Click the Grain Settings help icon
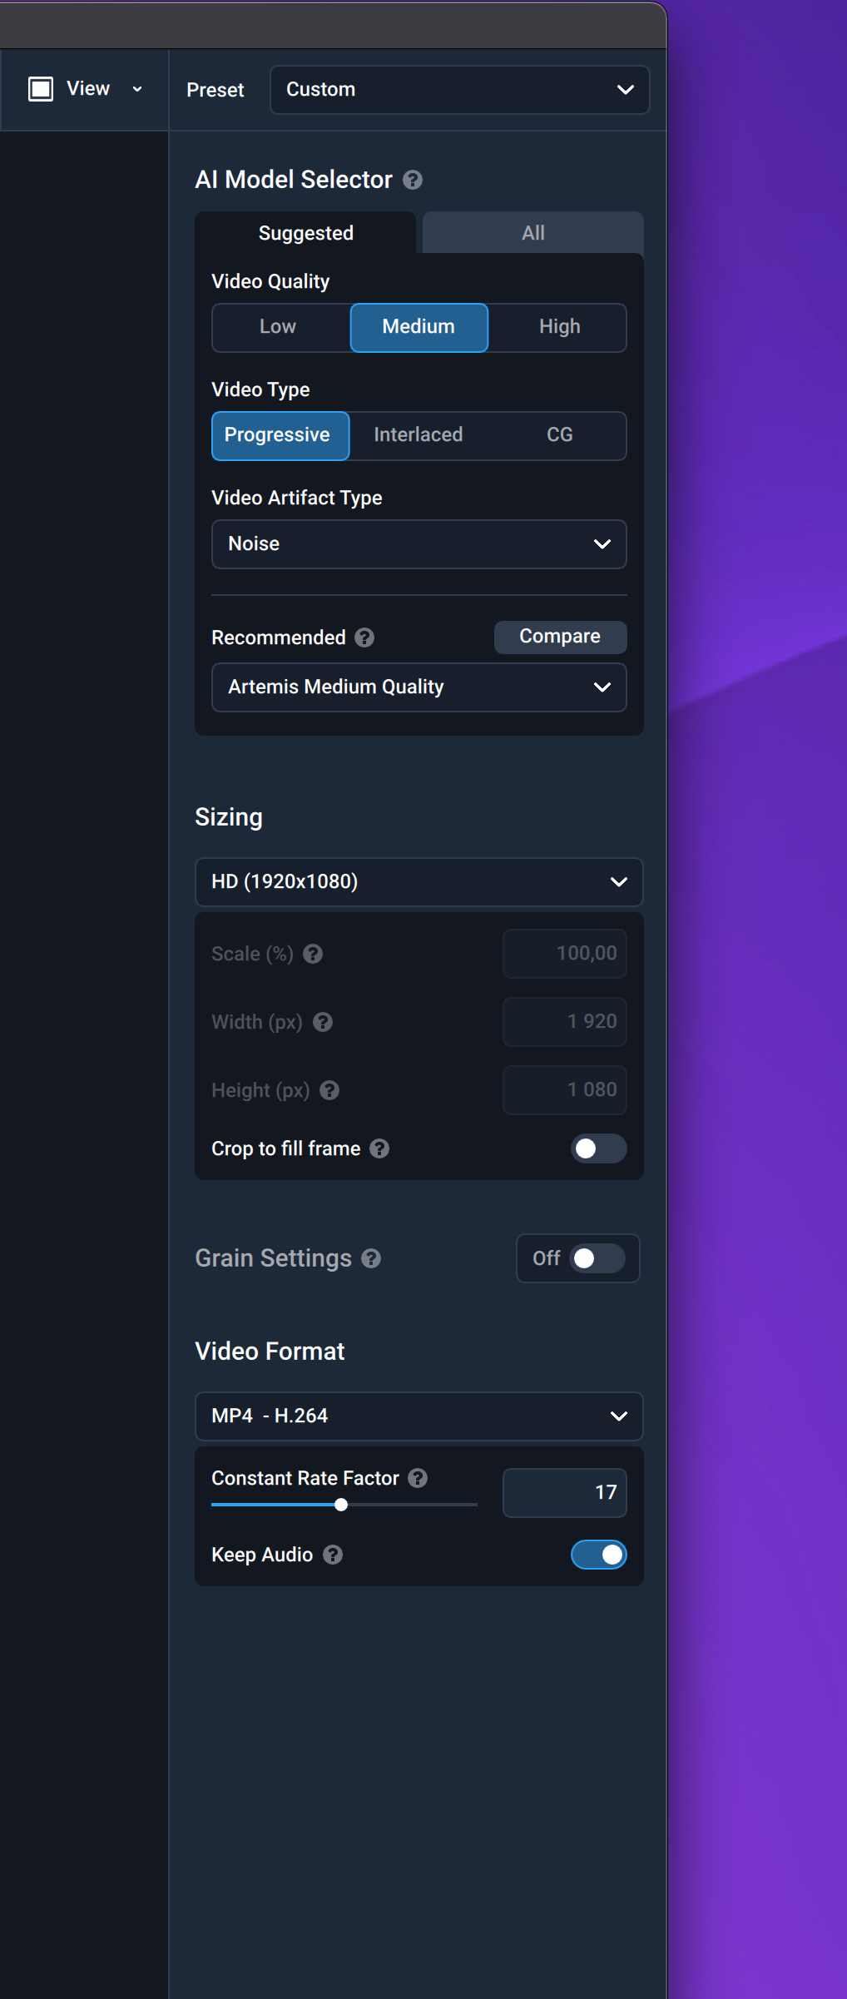Image resolution: width=847 pixels, height=1999 pixels. 371,1258
